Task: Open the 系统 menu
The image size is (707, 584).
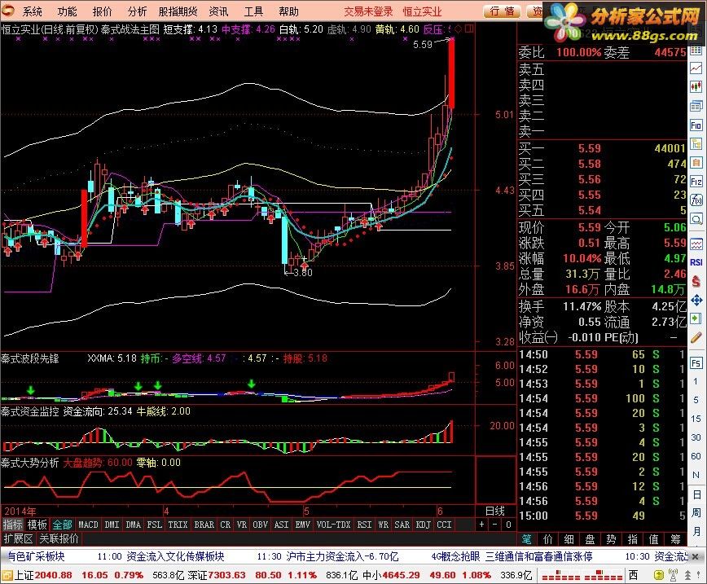Action: [32, 11]
